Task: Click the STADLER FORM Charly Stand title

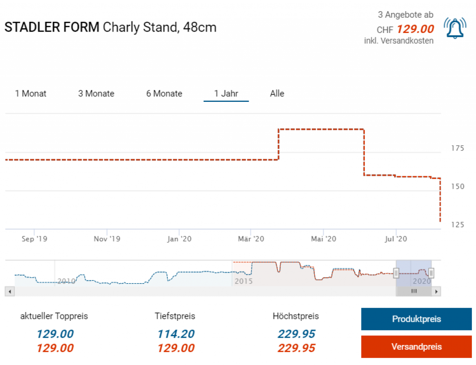Action: [x=110, y=27]
